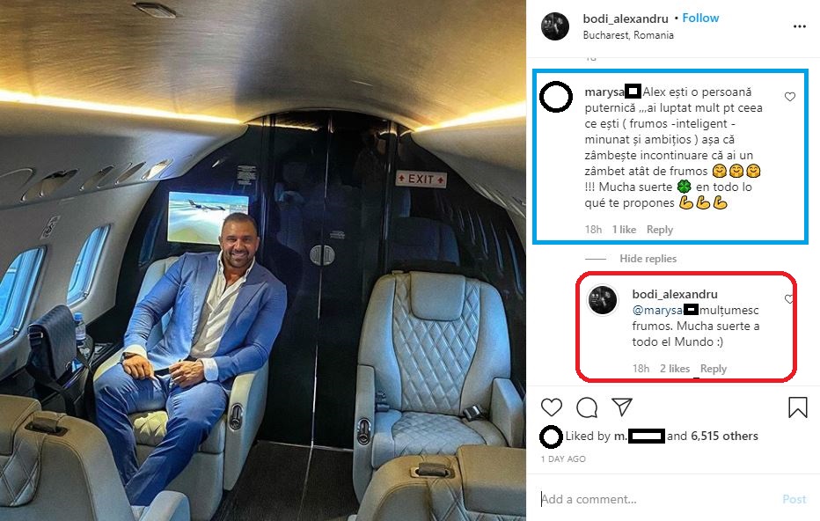Reply to bodi_alexandru's reply comment
820x521 pixels.
714,369
